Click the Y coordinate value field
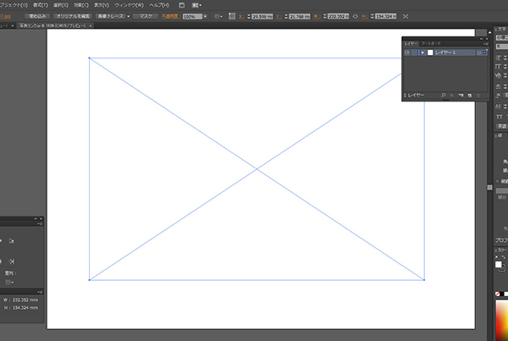508x341 pixels. click(x=300, y=17)
